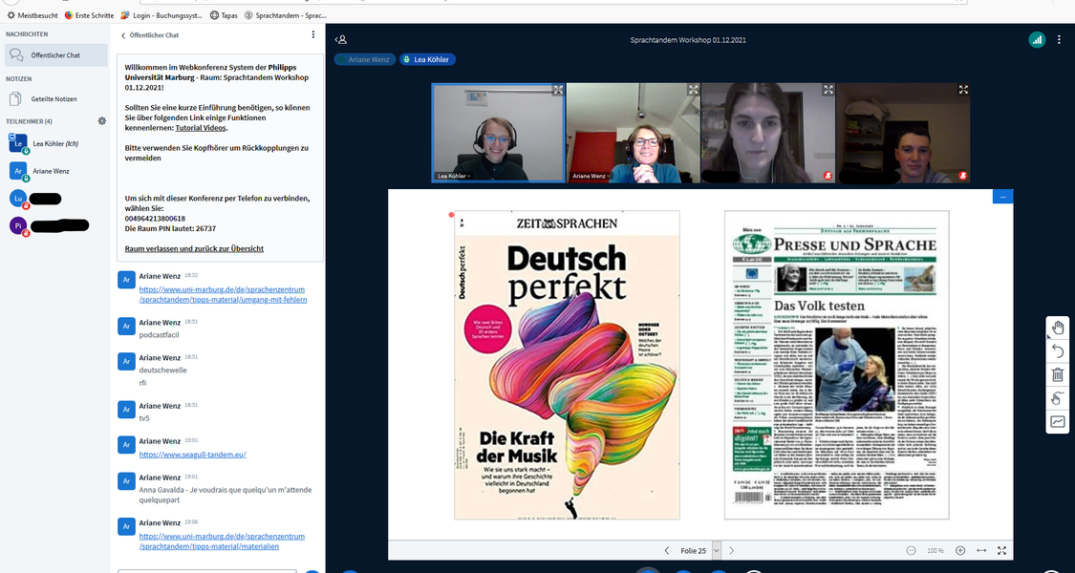Open Login - Buchungssyst... bookmark

coord(161,14)
